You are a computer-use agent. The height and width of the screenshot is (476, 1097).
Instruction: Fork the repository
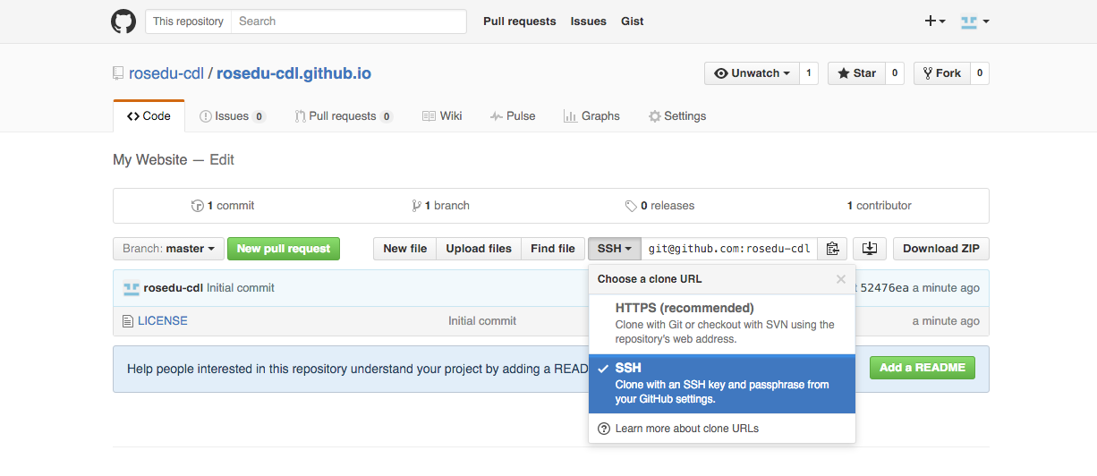(942, 73)
